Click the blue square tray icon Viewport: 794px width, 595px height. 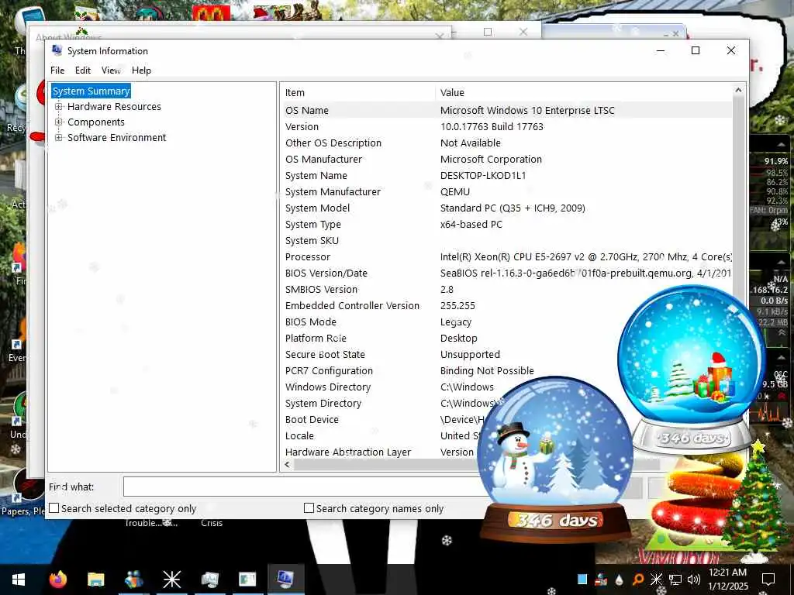582,580
